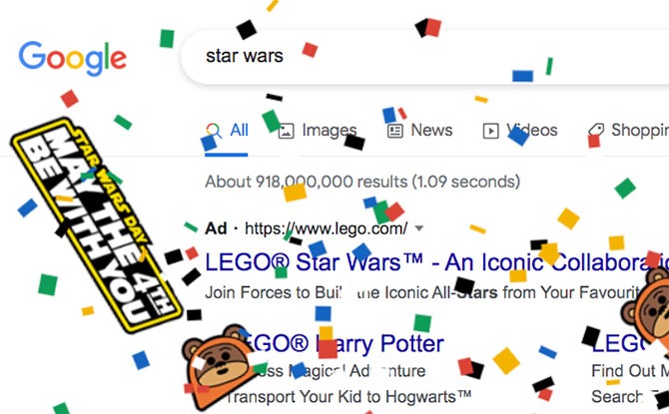Open the LEGO Harry Potter sitelink

click(343, 343)
